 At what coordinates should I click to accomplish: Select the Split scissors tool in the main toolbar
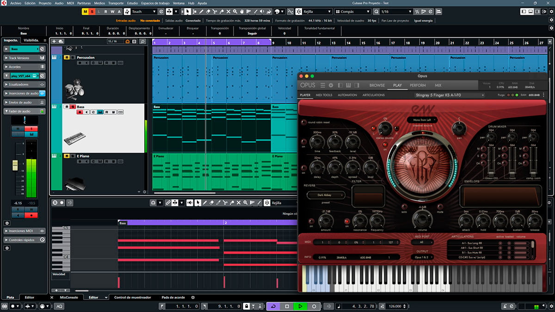[216, 11]
